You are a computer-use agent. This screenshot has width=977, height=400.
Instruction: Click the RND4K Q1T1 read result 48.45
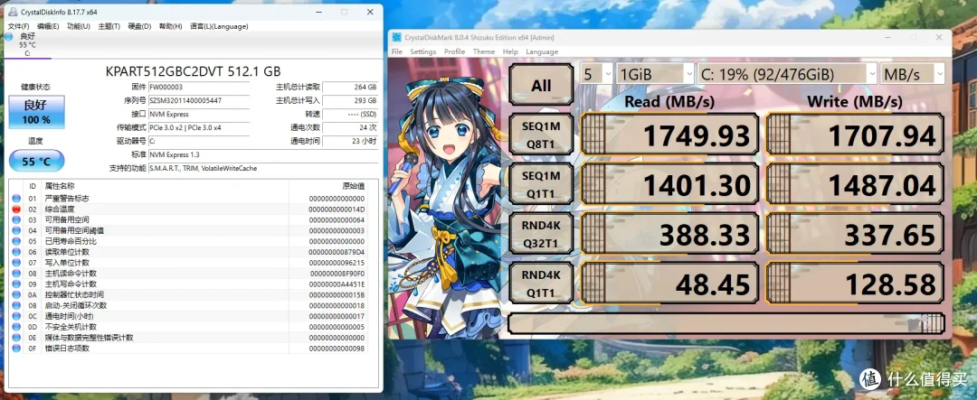(669, 284)
